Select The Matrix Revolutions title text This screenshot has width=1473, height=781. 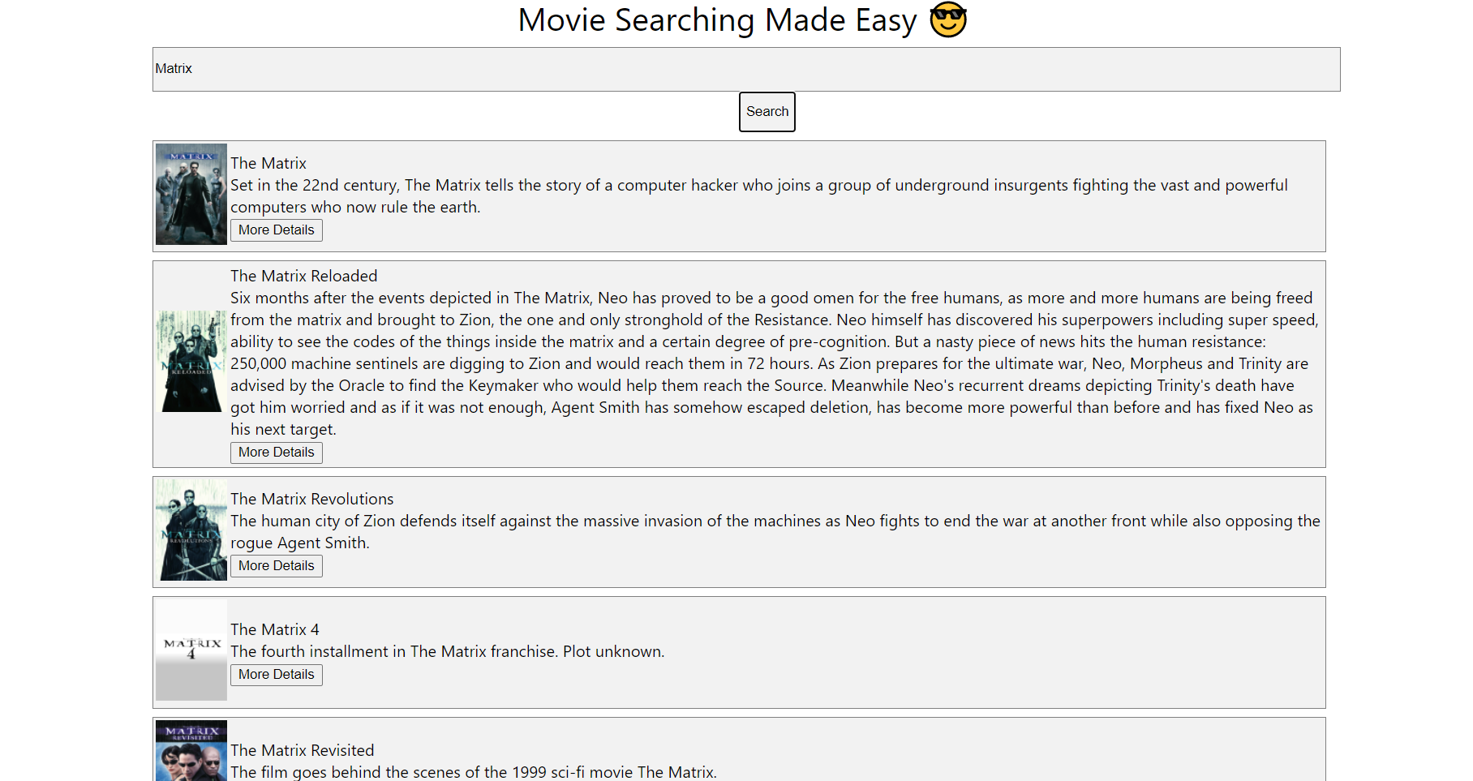[x=311, y=499]
